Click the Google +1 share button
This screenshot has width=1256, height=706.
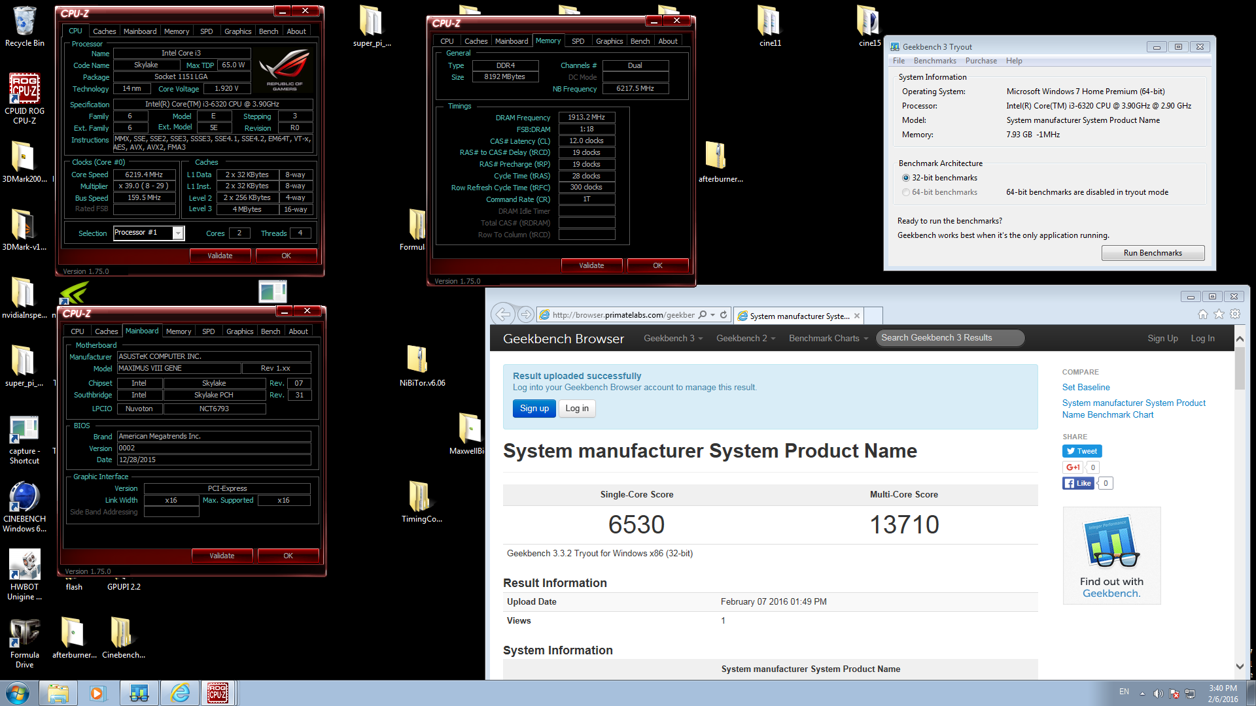1073,467
